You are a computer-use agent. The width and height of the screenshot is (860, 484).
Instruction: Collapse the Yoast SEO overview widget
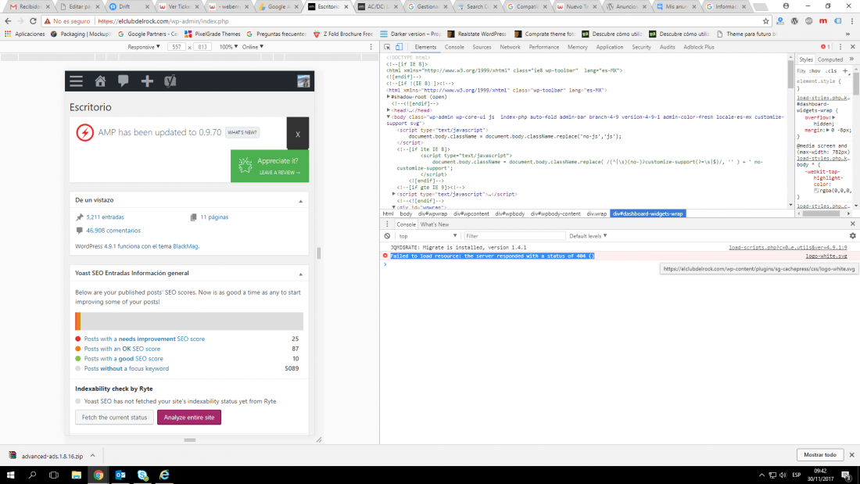tap(300, 274)
